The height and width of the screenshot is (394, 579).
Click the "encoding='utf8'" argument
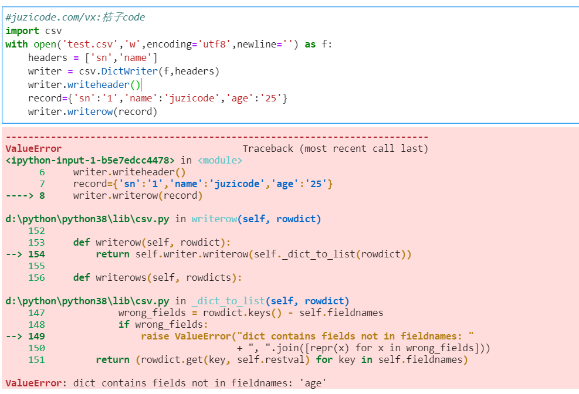[189, 45]
